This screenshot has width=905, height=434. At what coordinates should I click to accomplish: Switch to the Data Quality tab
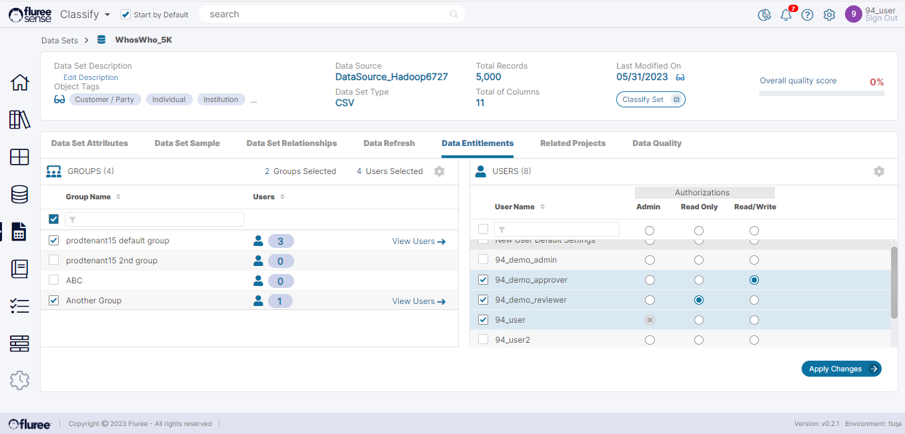pos(656,143)
